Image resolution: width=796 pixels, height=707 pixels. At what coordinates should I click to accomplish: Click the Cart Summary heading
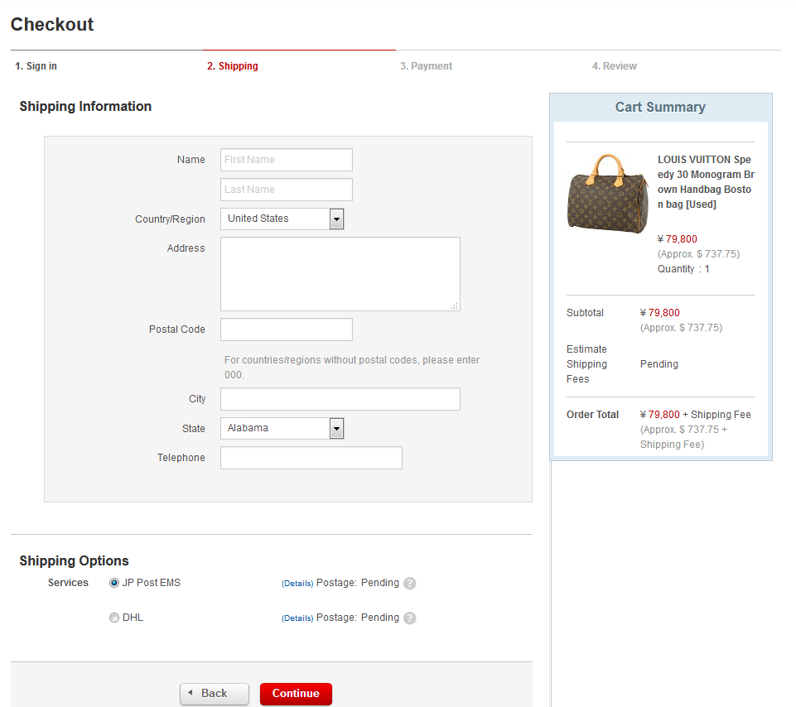660,107
